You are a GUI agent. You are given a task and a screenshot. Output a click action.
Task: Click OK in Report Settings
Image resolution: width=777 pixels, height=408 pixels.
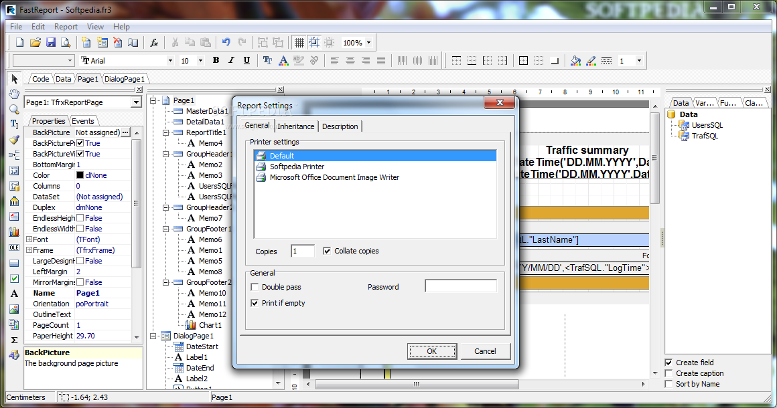coord(431,351)
